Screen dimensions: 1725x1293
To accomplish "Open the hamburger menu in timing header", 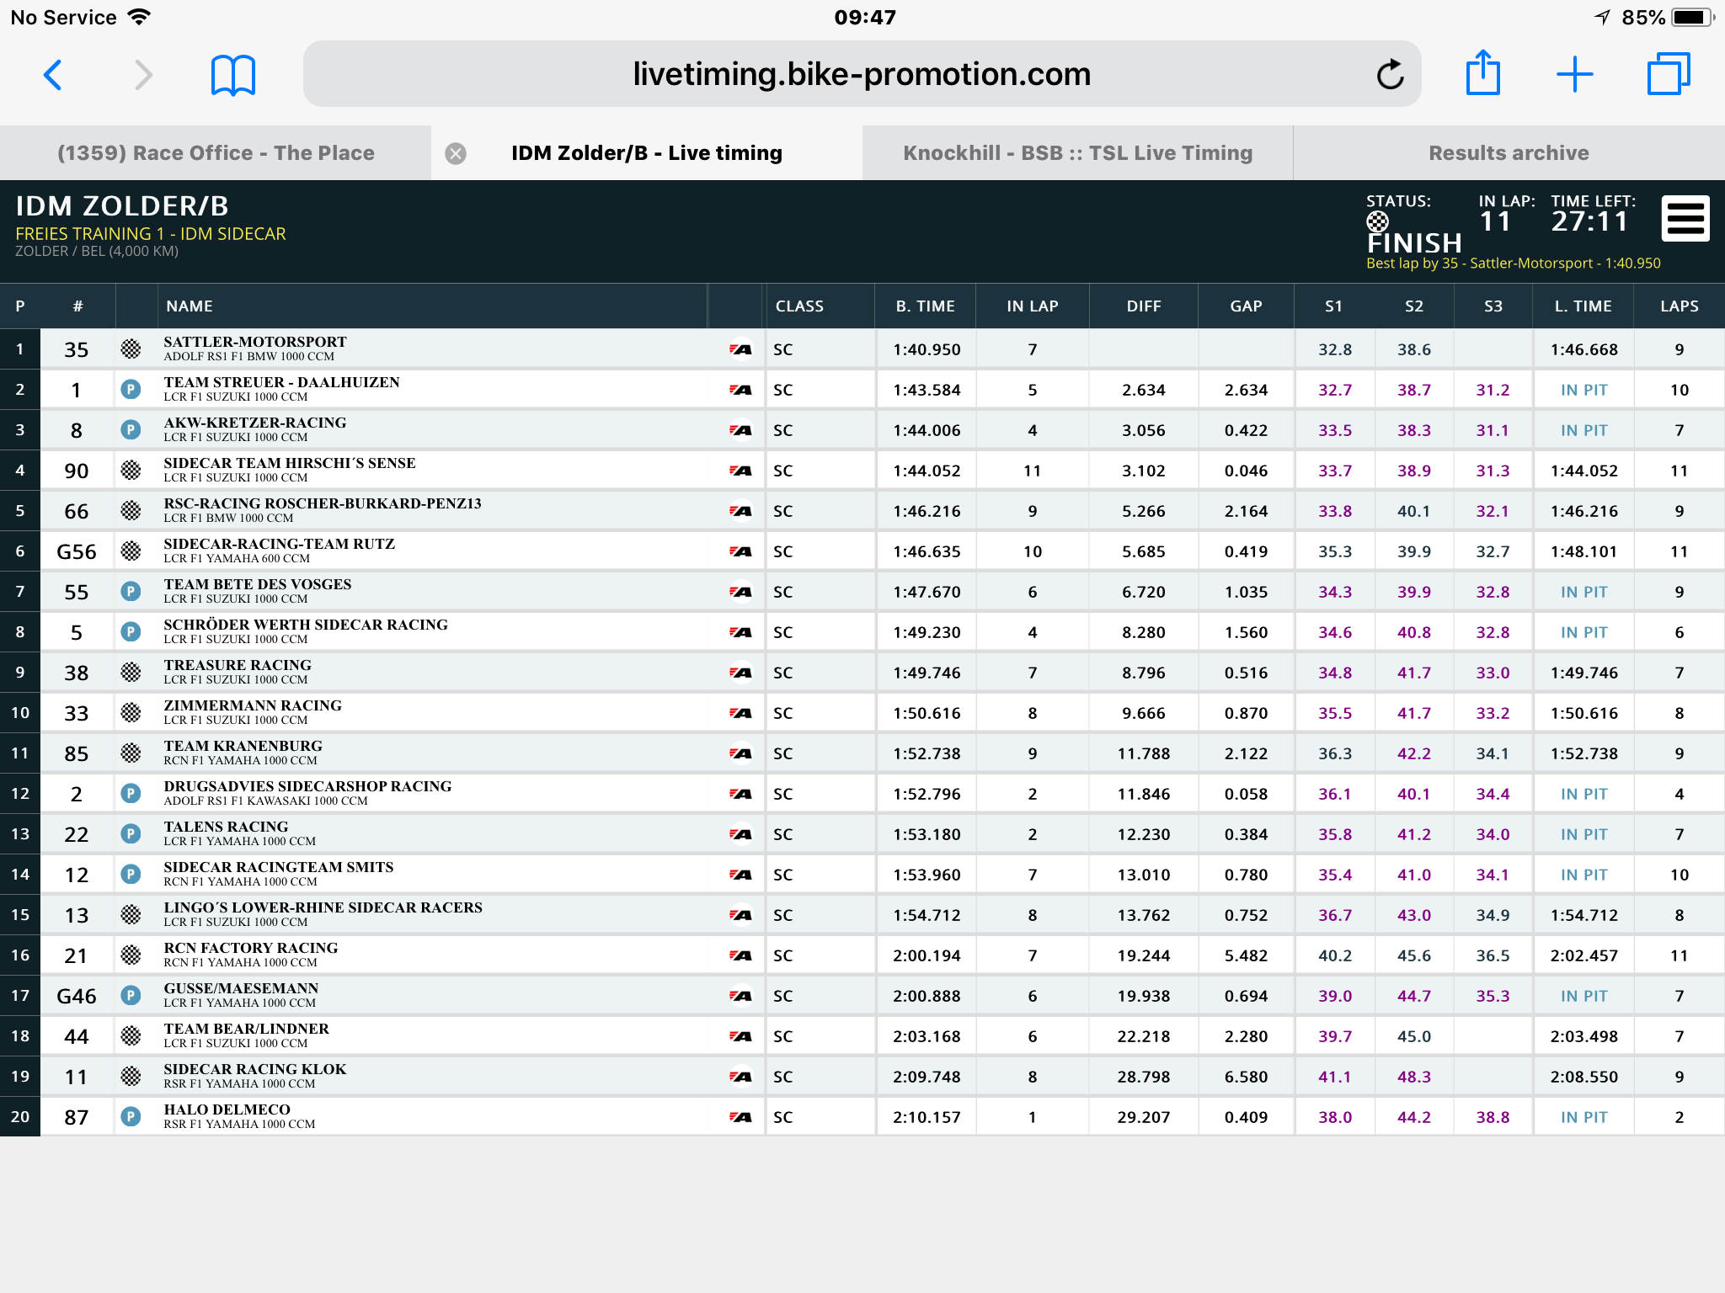I will coord(1685,219).
